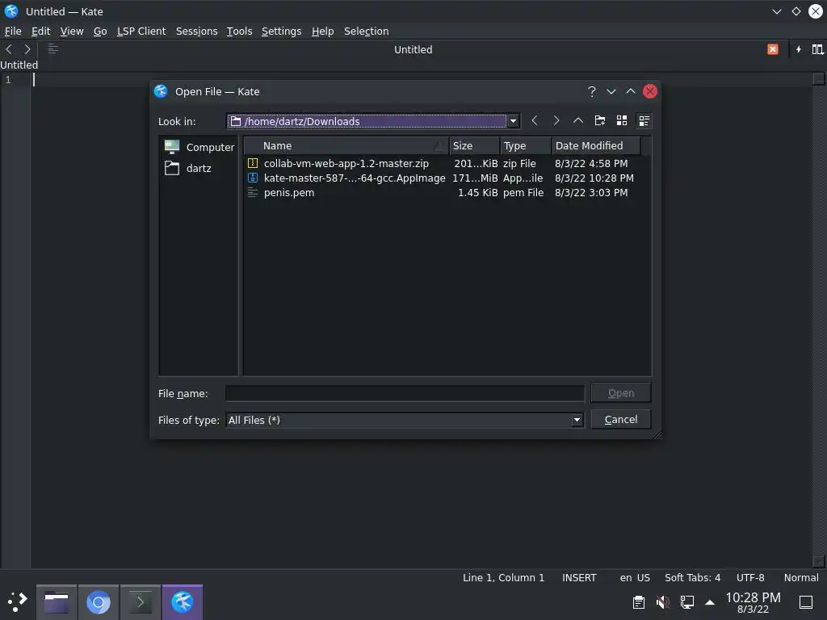The width and height of the screenshot is (827, 620).
Task: Click the zip icon of collab-vm-web-app file
Action: 253,163
